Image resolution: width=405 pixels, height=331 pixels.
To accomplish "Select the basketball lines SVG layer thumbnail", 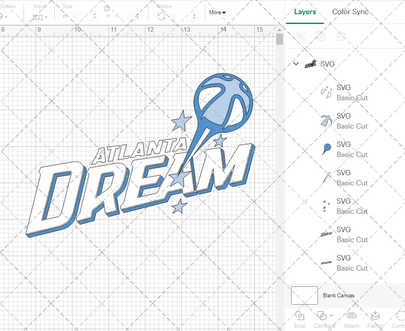I will pyautogui.click(x=326, y=92).
